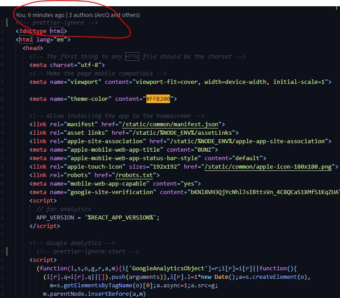Click the html lang="en" tag
This screenshot has height=298, width=340.
(x=43, y=39)
